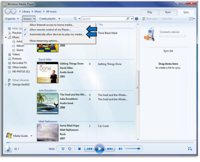
Task: Open the Stream dropdown menu
Action: (x=29, y=19)
